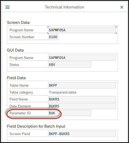
Task: Click the Transparent table category text
Action: (x=63, y=92)
